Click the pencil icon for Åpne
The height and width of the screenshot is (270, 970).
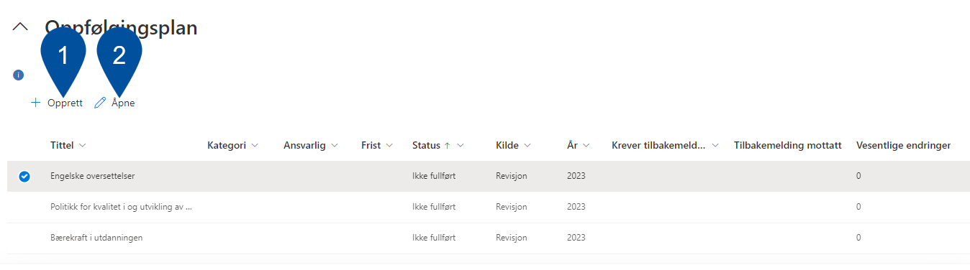[x=100, y=103]
